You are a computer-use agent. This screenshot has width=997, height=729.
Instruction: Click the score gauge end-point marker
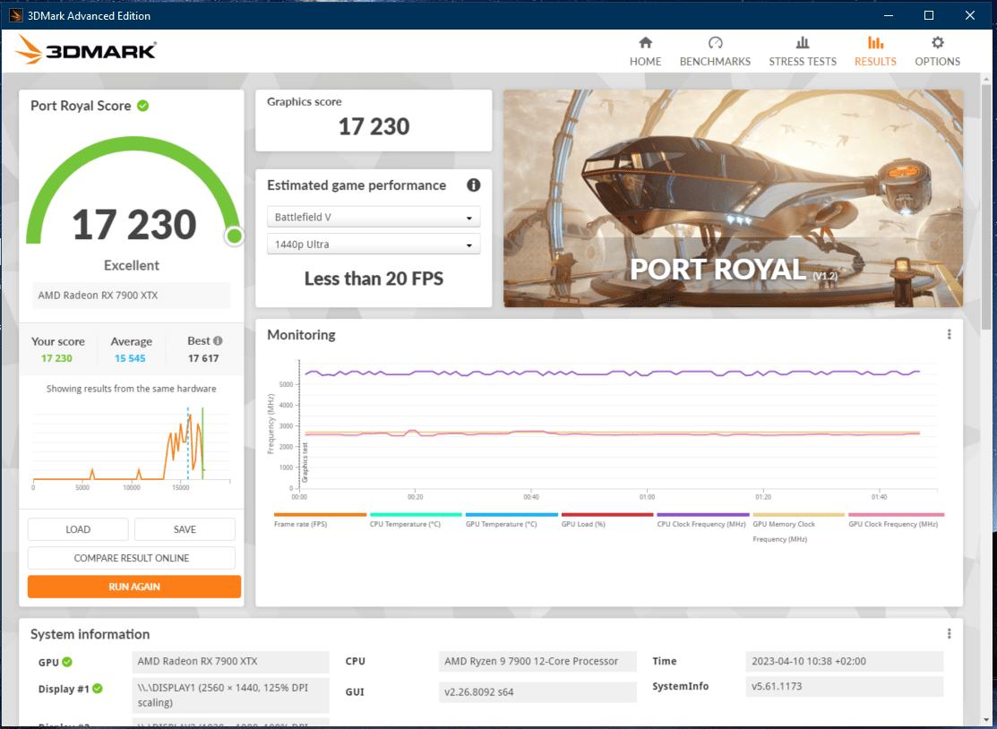coord(234,236)
